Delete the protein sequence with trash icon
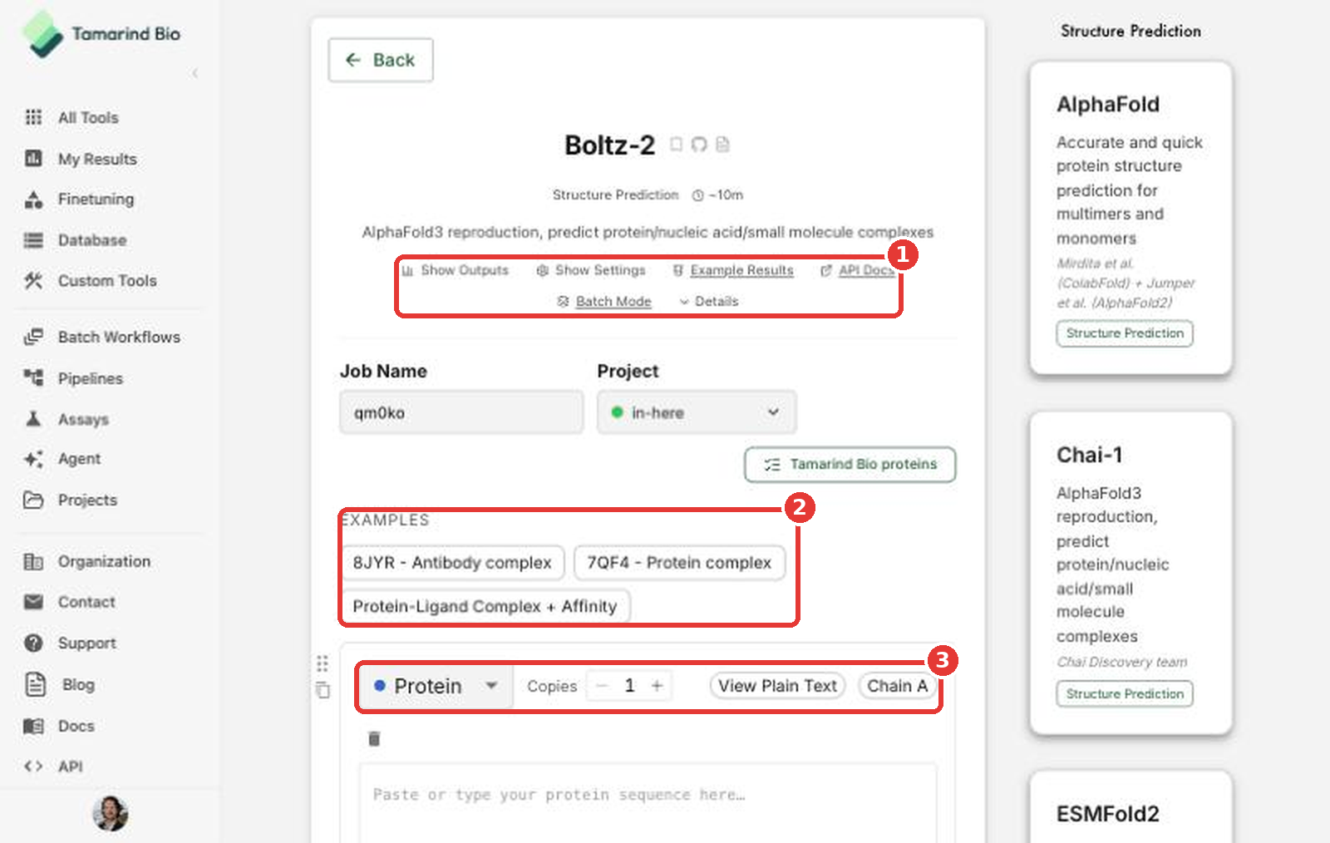 pos(374,738)
